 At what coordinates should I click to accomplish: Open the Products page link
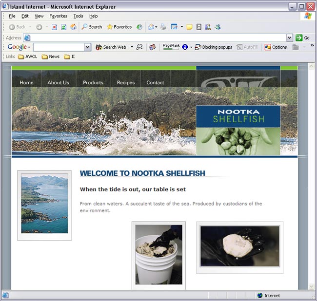point(93,83)
